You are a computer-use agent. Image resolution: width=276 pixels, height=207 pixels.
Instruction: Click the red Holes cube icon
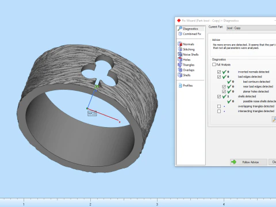(x=180, y=60)
